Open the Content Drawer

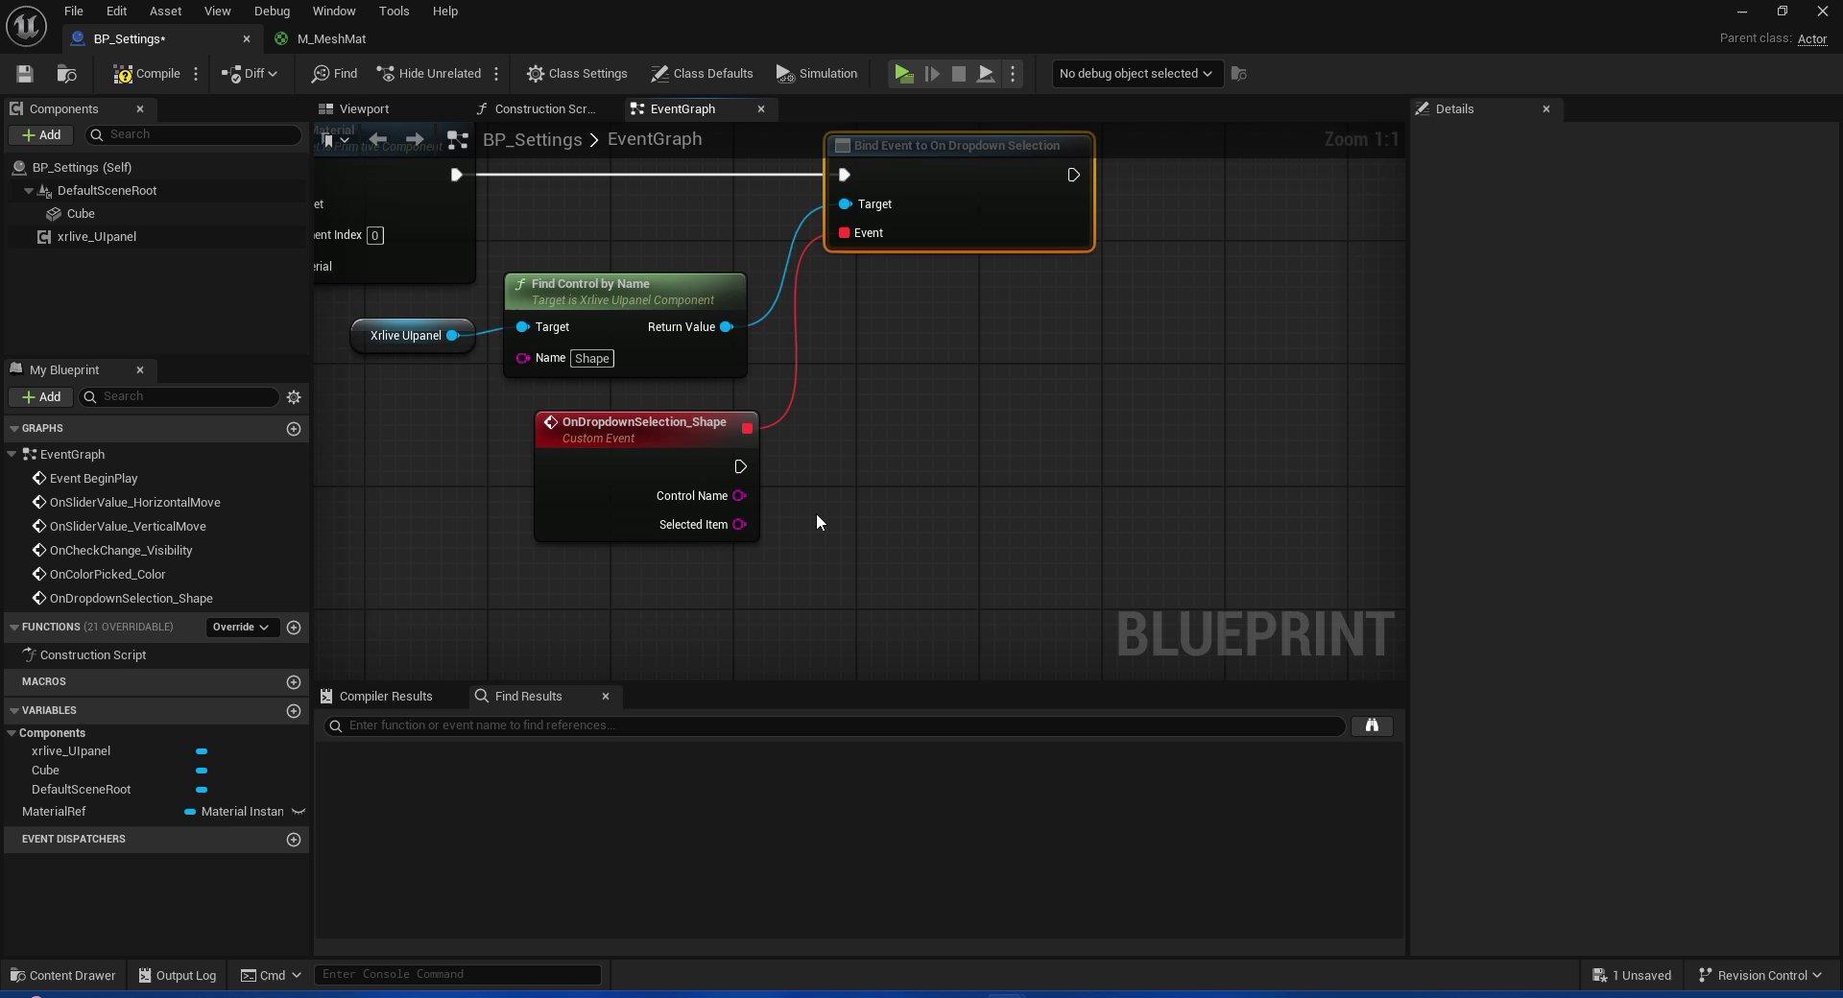click(x=62, y=976)
